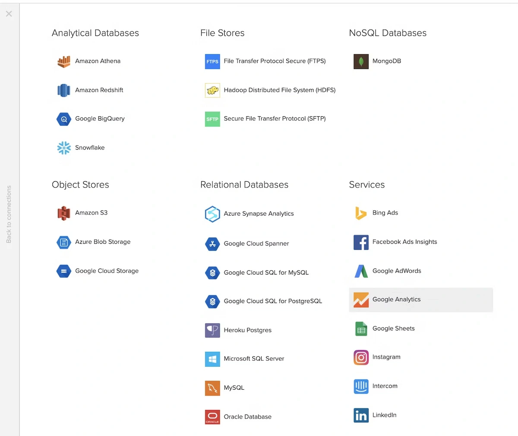Screen dimensions: 518x436
Task: Choose the Amazon S3 label
Action: (91, 213)
